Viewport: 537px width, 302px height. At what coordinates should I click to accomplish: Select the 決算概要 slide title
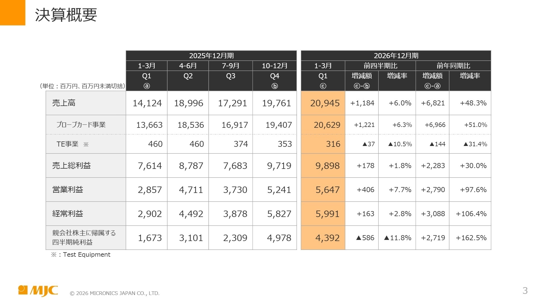click(66, 15)
